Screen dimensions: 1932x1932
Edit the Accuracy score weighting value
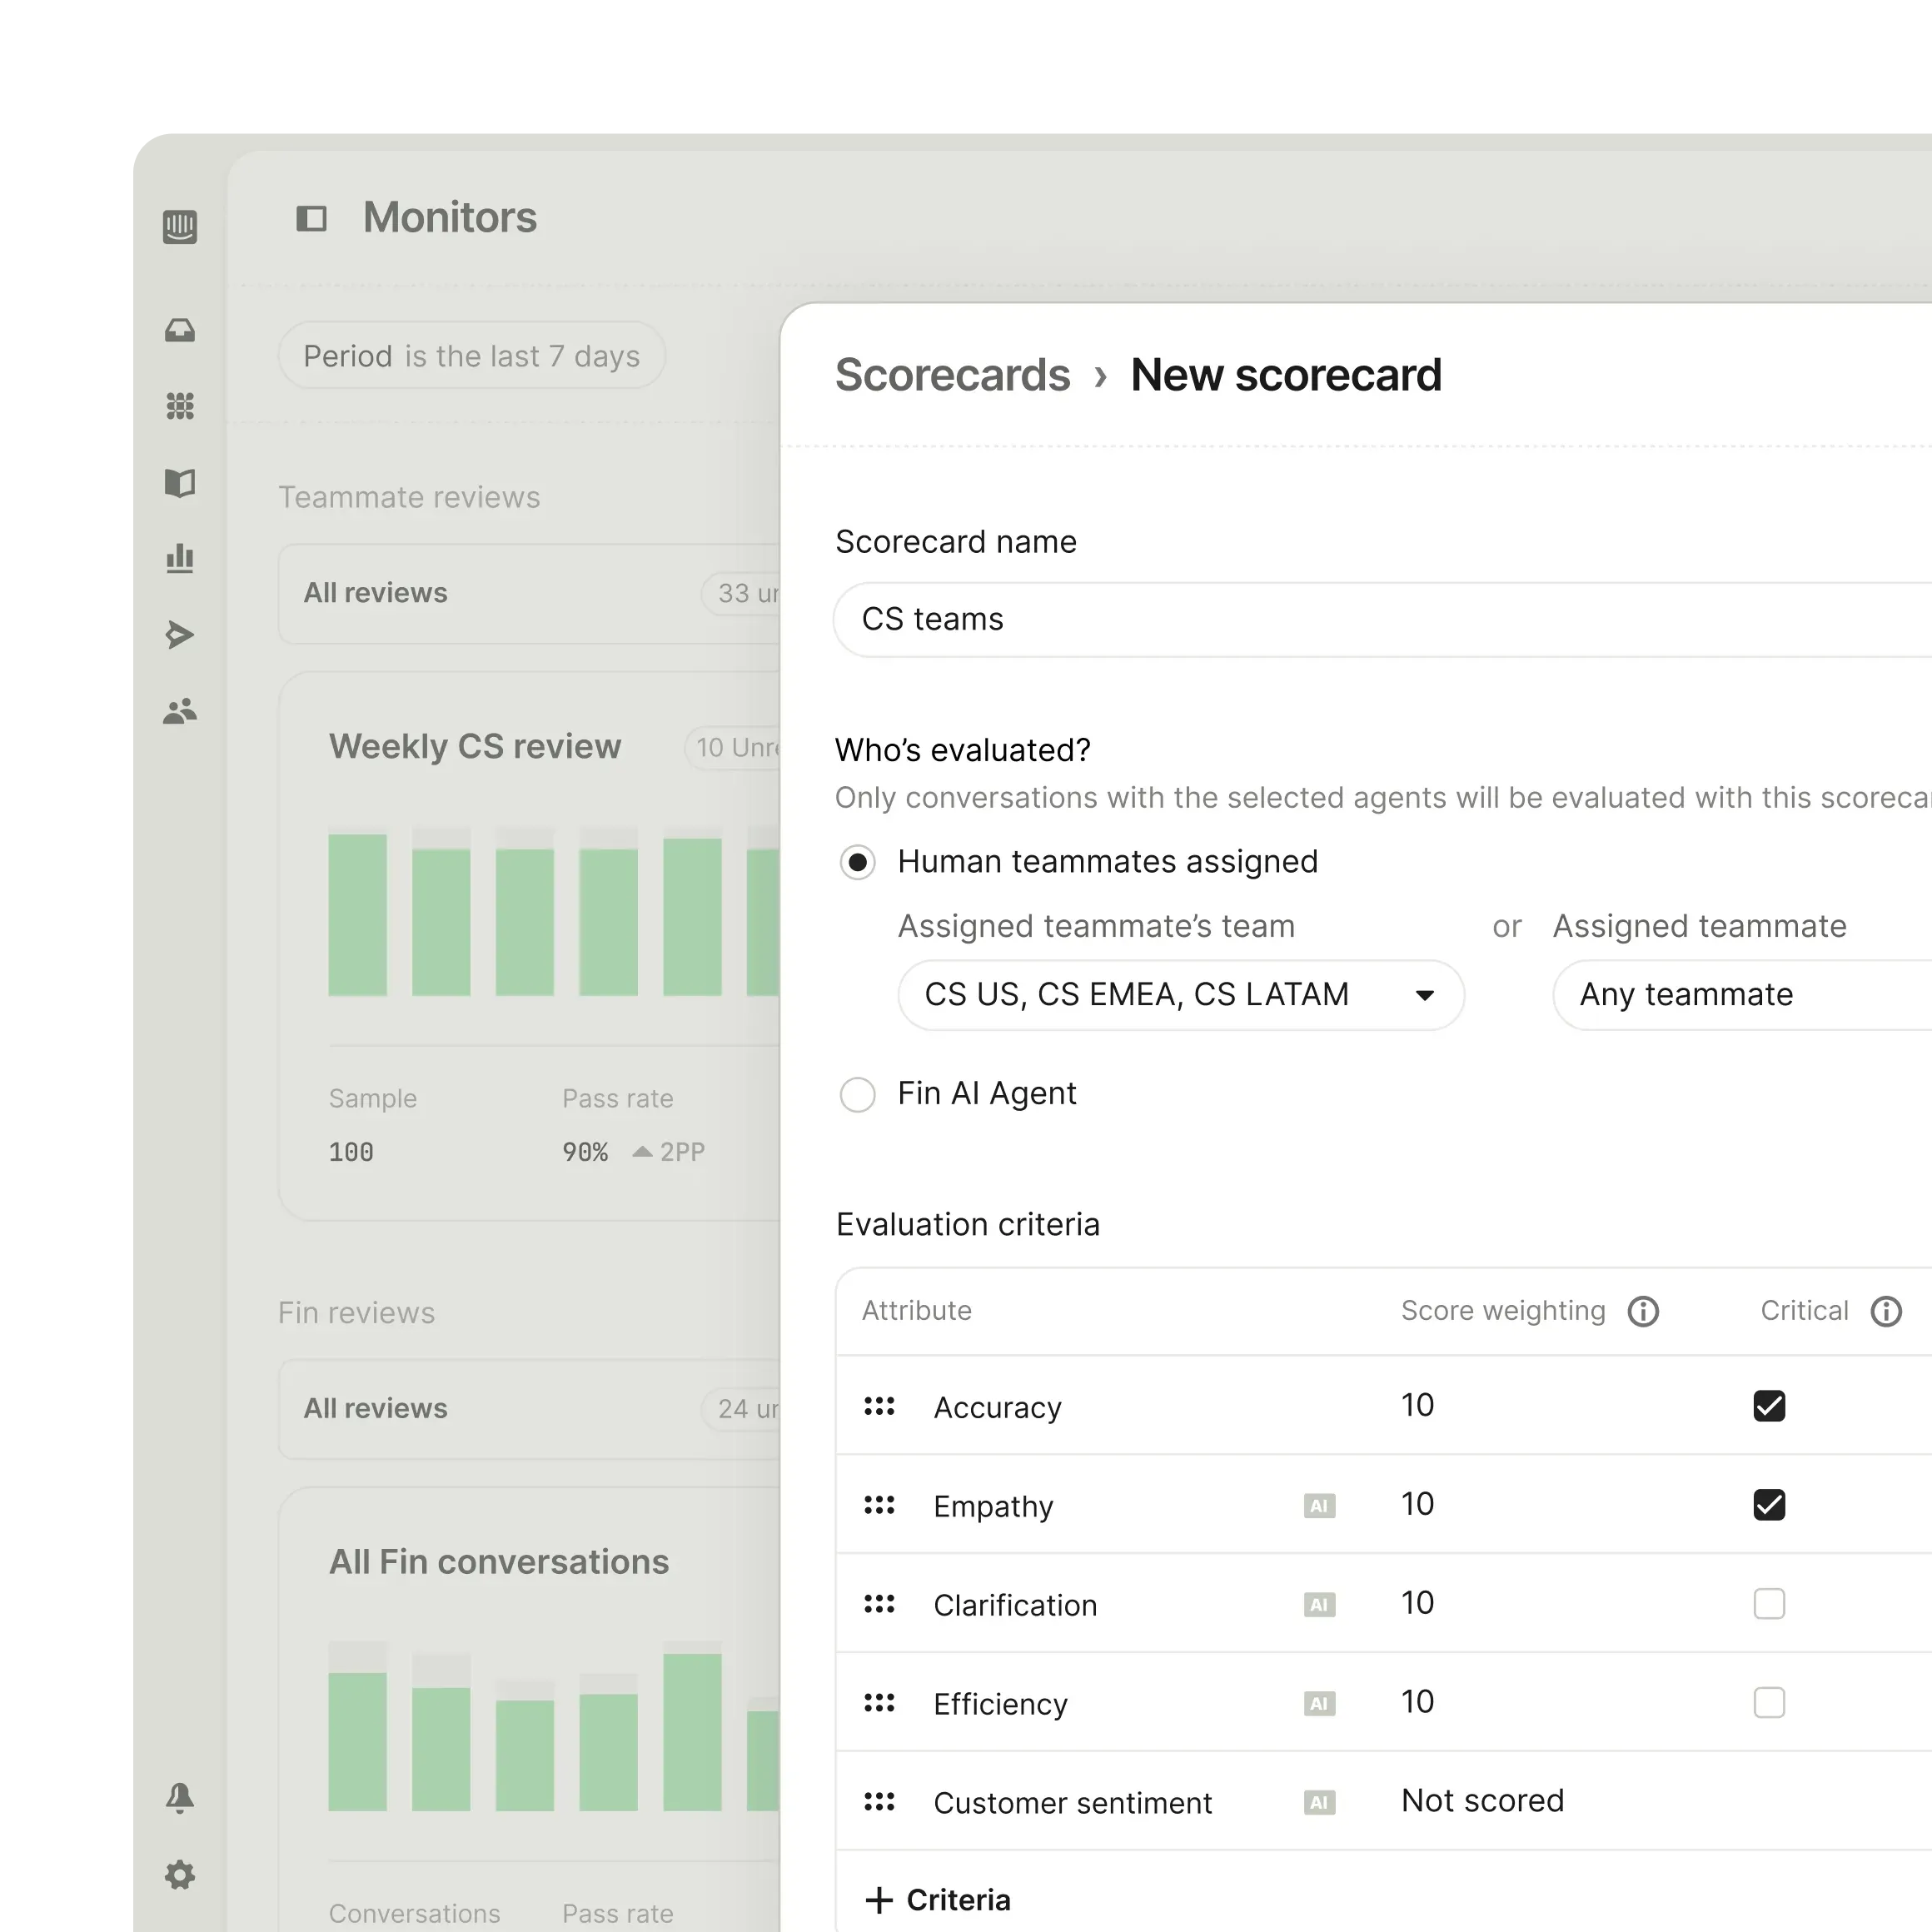tap(1417, 1406)
